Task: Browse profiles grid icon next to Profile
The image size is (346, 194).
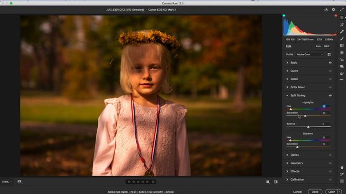Action: pyautogui.click(x=329, y=54)
